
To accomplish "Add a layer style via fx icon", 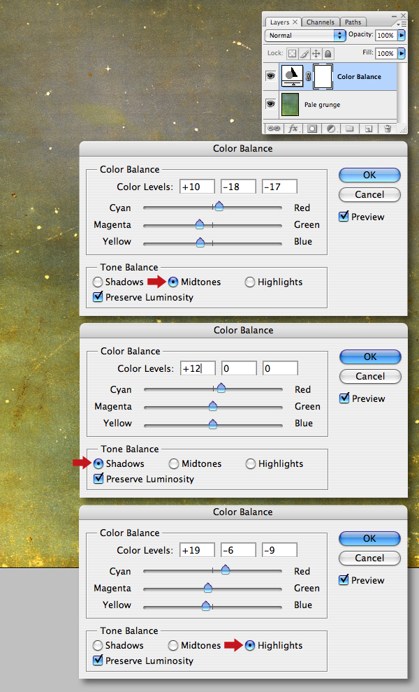I will [x=293, y=129].
